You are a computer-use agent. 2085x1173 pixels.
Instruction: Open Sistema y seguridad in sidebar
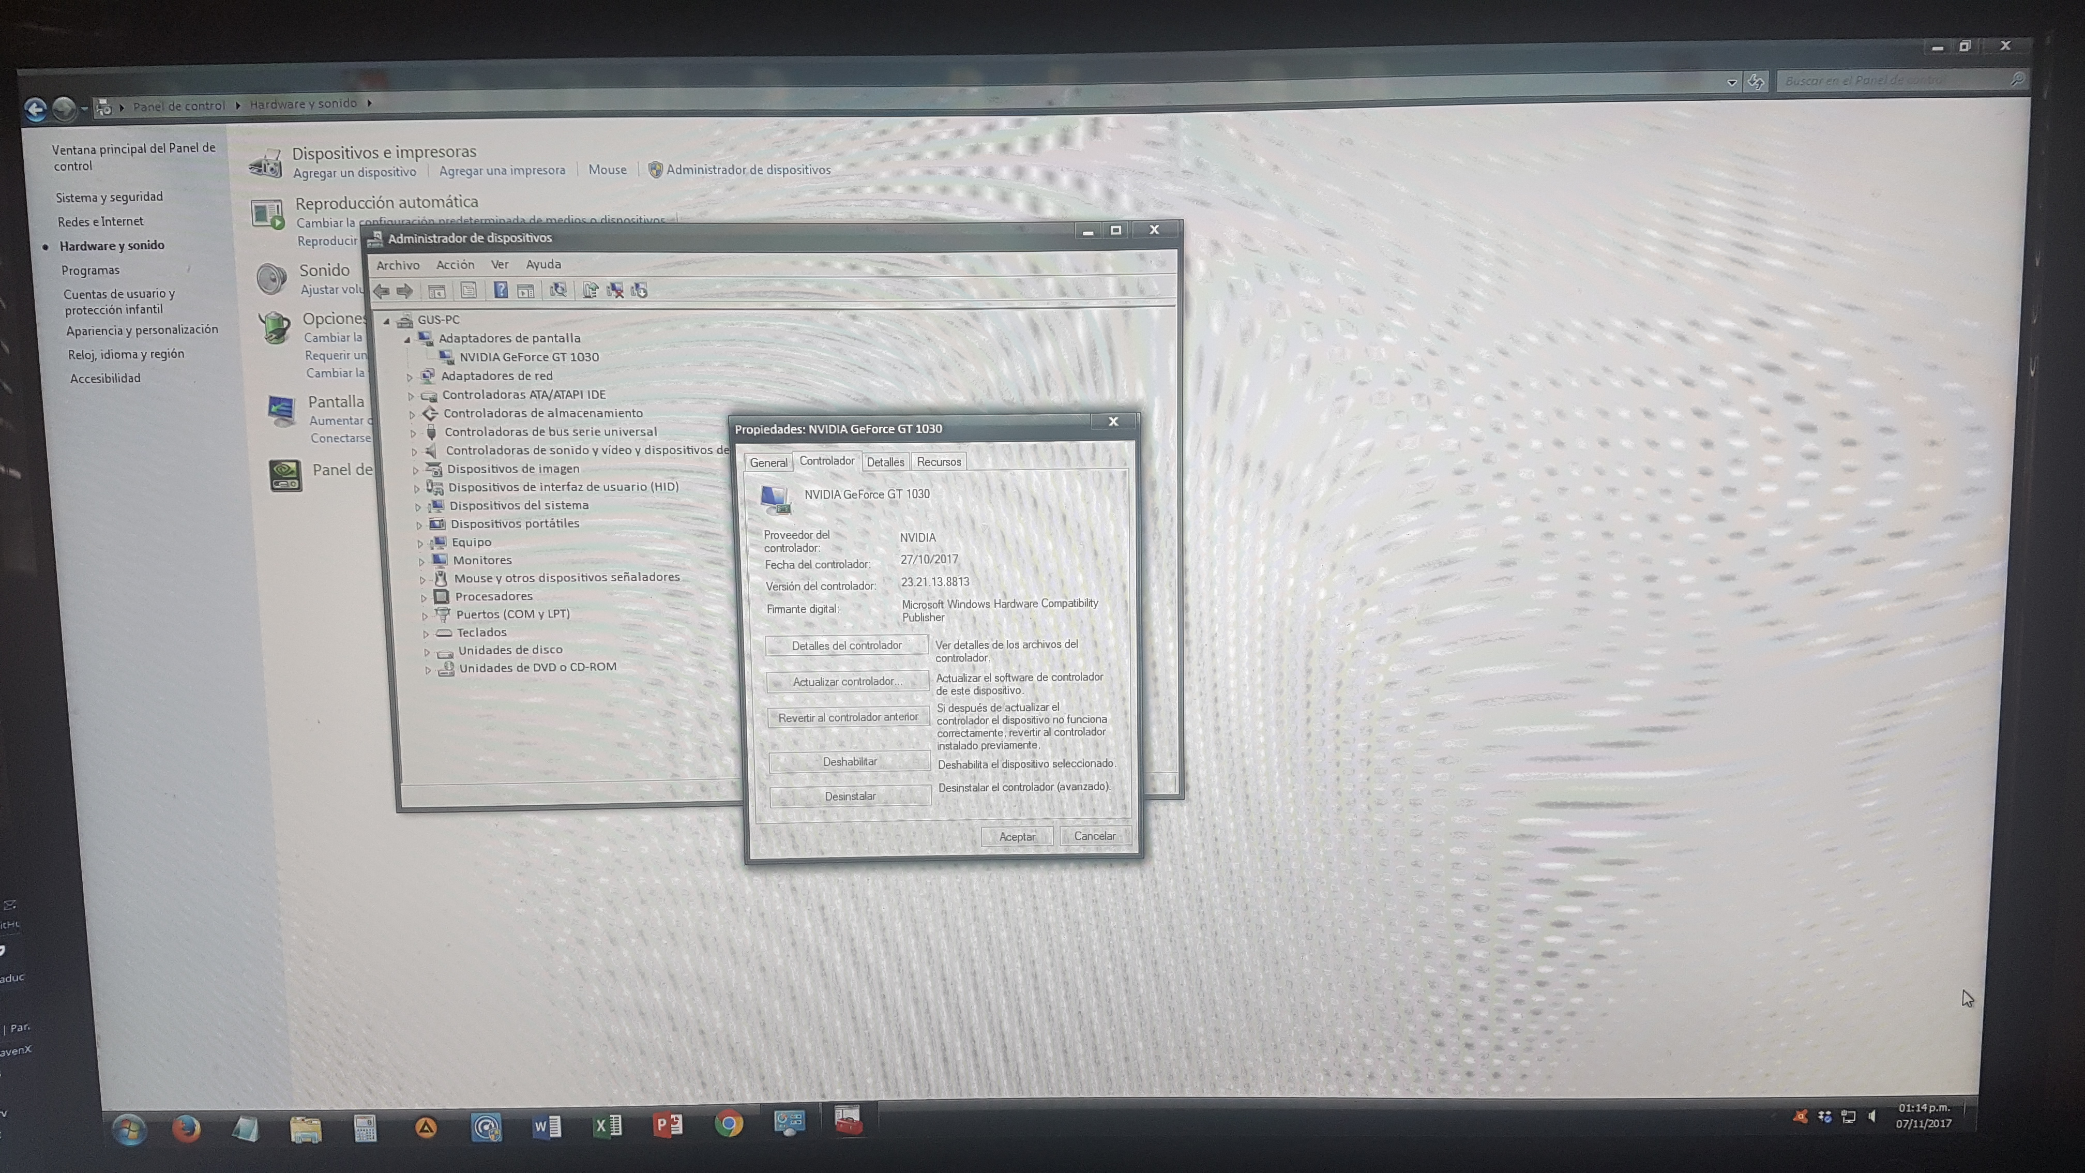click(x=109, y=197)
